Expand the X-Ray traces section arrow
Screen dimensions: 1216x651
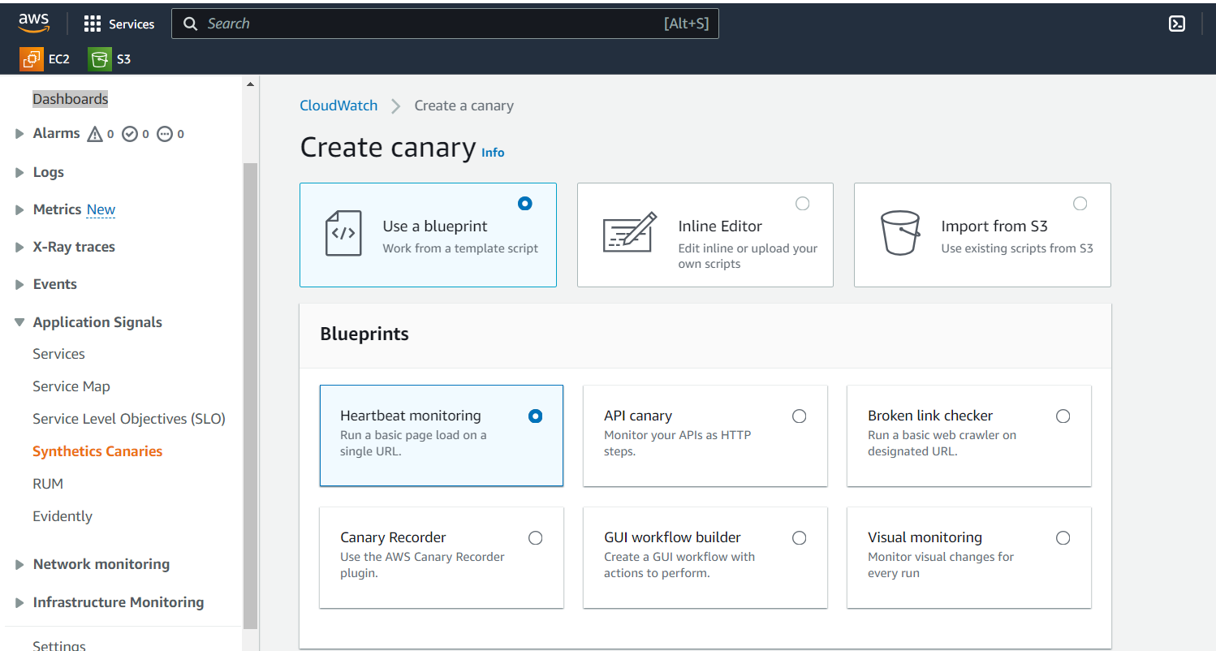pos(19,248)
